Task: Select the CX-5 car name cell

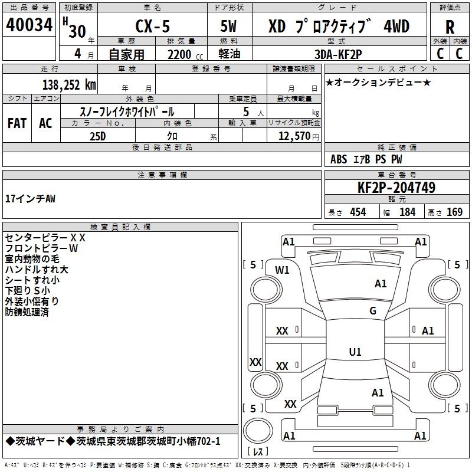Action: (152, 25)
